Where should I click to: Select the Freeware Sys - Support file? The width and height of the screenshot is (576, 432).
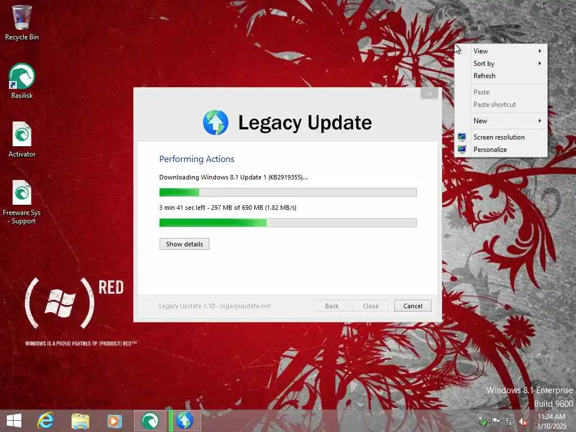pos(22,202)
